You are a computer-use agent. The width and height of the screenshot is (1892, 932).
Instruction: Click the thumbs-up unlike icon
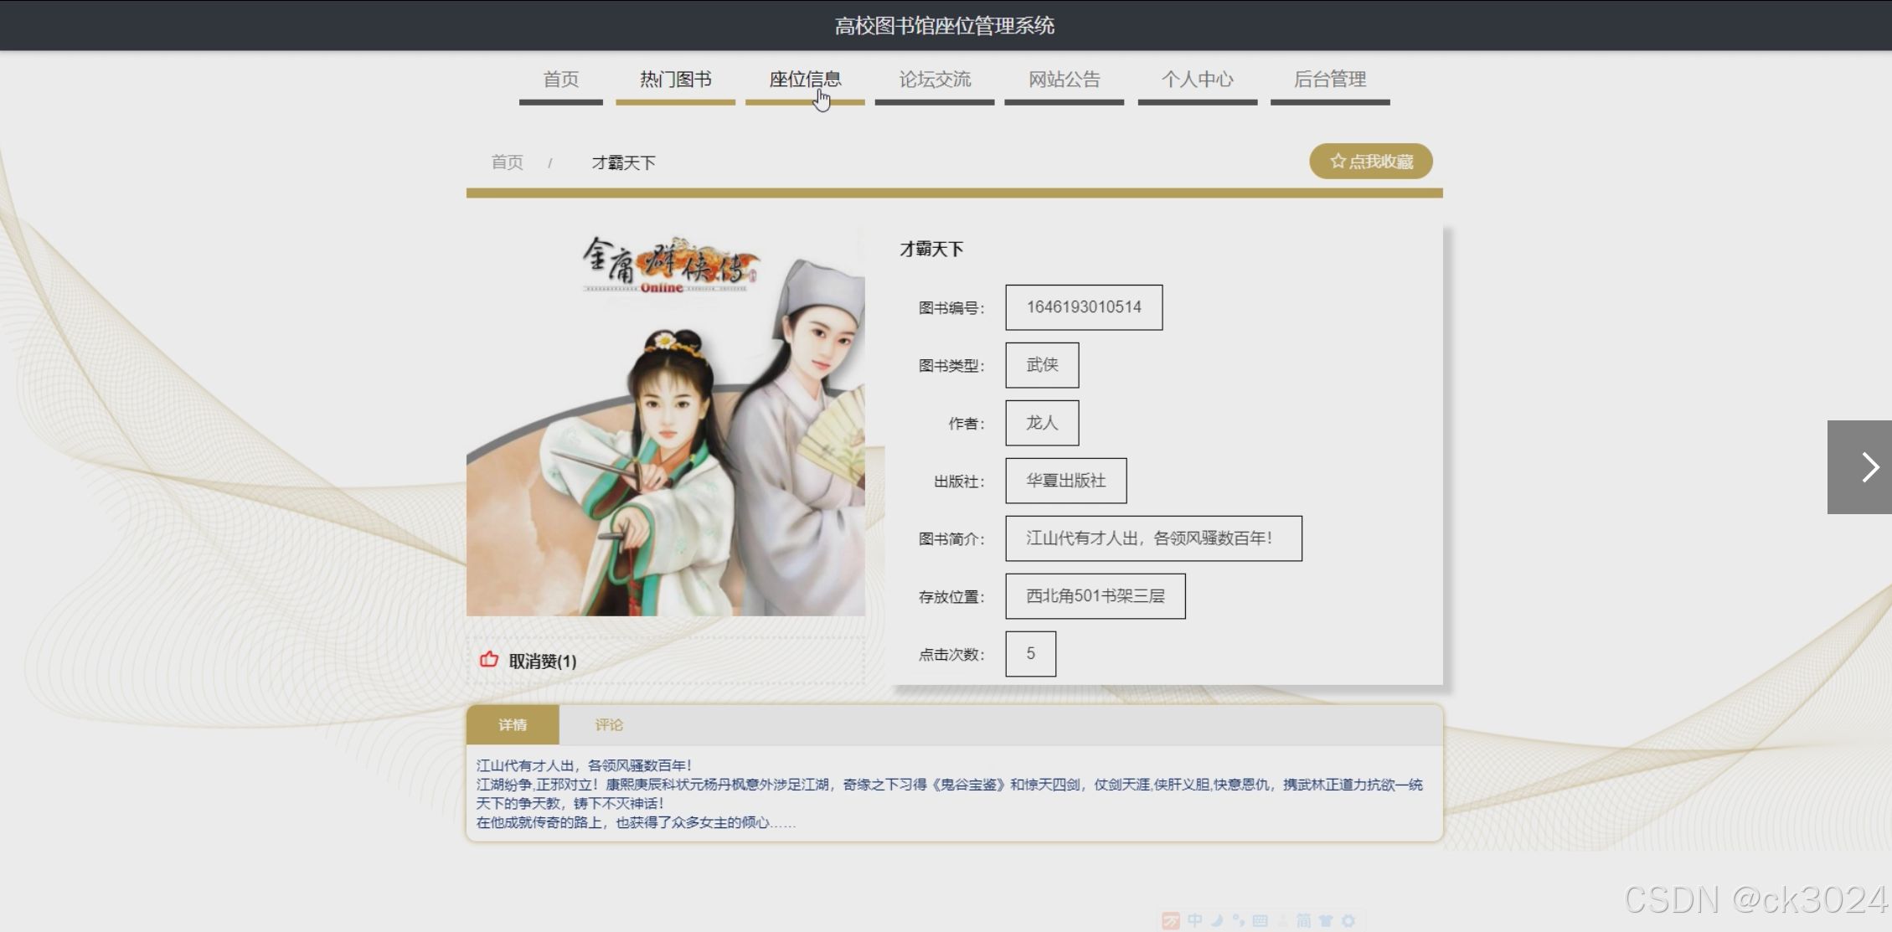click(x=489, y=660)
